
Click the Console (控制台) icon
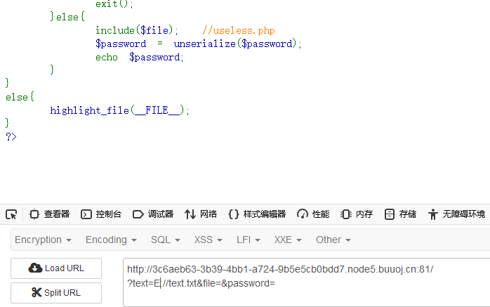pos(86,214)
